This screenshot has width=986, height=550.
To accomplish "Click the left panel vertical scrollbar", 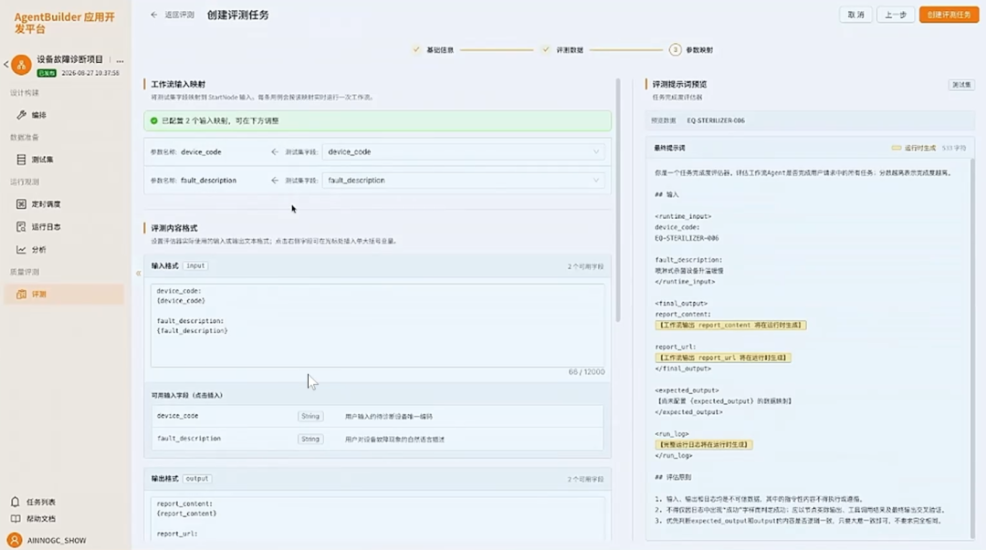I will point(618,200).
